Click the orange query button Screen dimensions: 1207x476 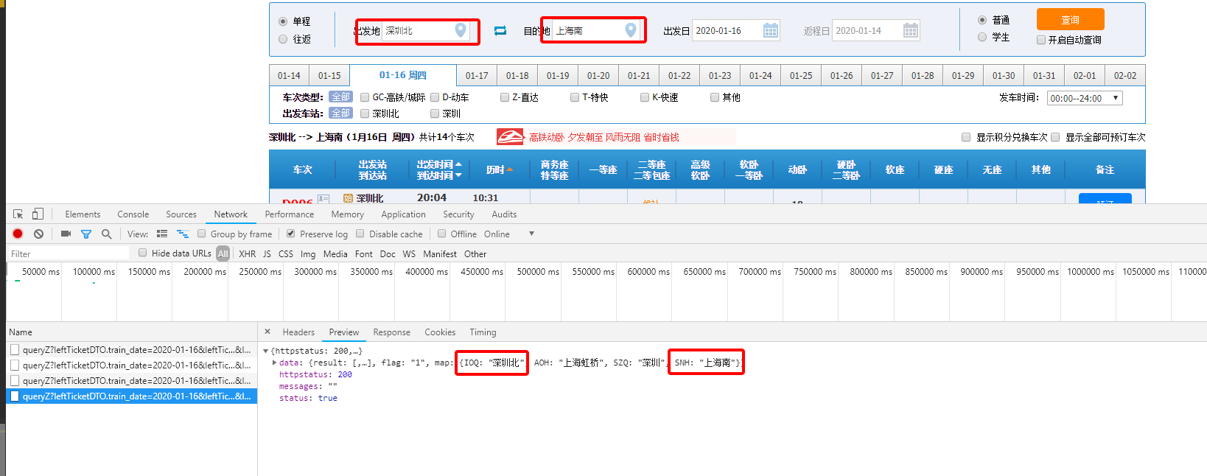click(x=1070, y=20)
